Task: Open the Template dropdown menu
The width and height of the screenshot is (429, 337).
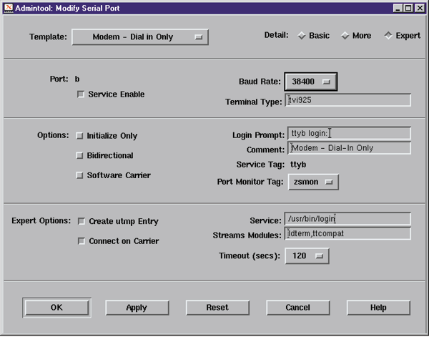Action: click(x=140, y=37)
